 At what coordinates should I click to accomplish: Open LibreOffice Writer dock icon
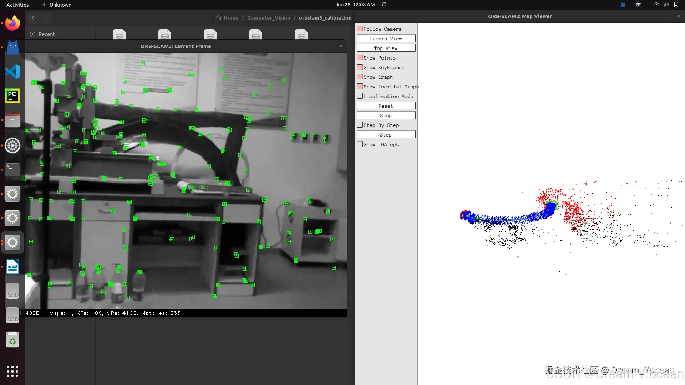tap(12, 267)
